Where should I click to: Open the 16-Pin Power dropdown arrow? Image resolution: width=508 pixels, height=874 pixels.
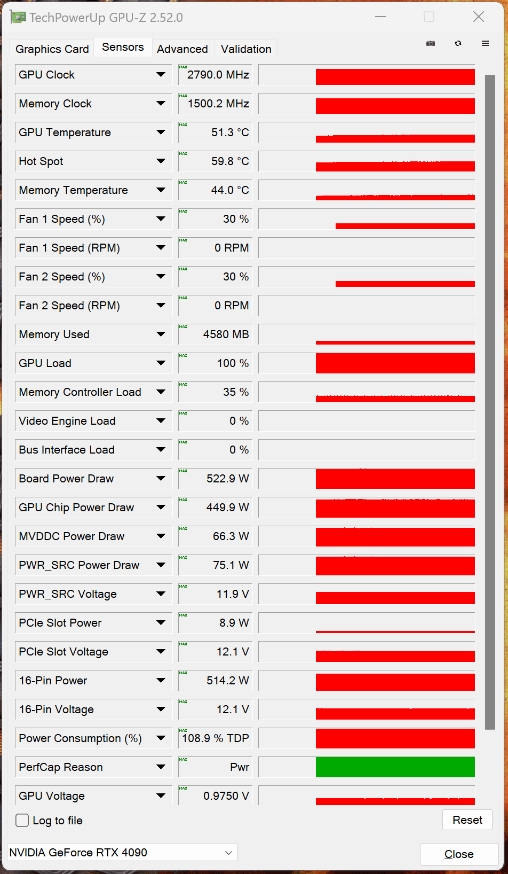click(161, 681)
